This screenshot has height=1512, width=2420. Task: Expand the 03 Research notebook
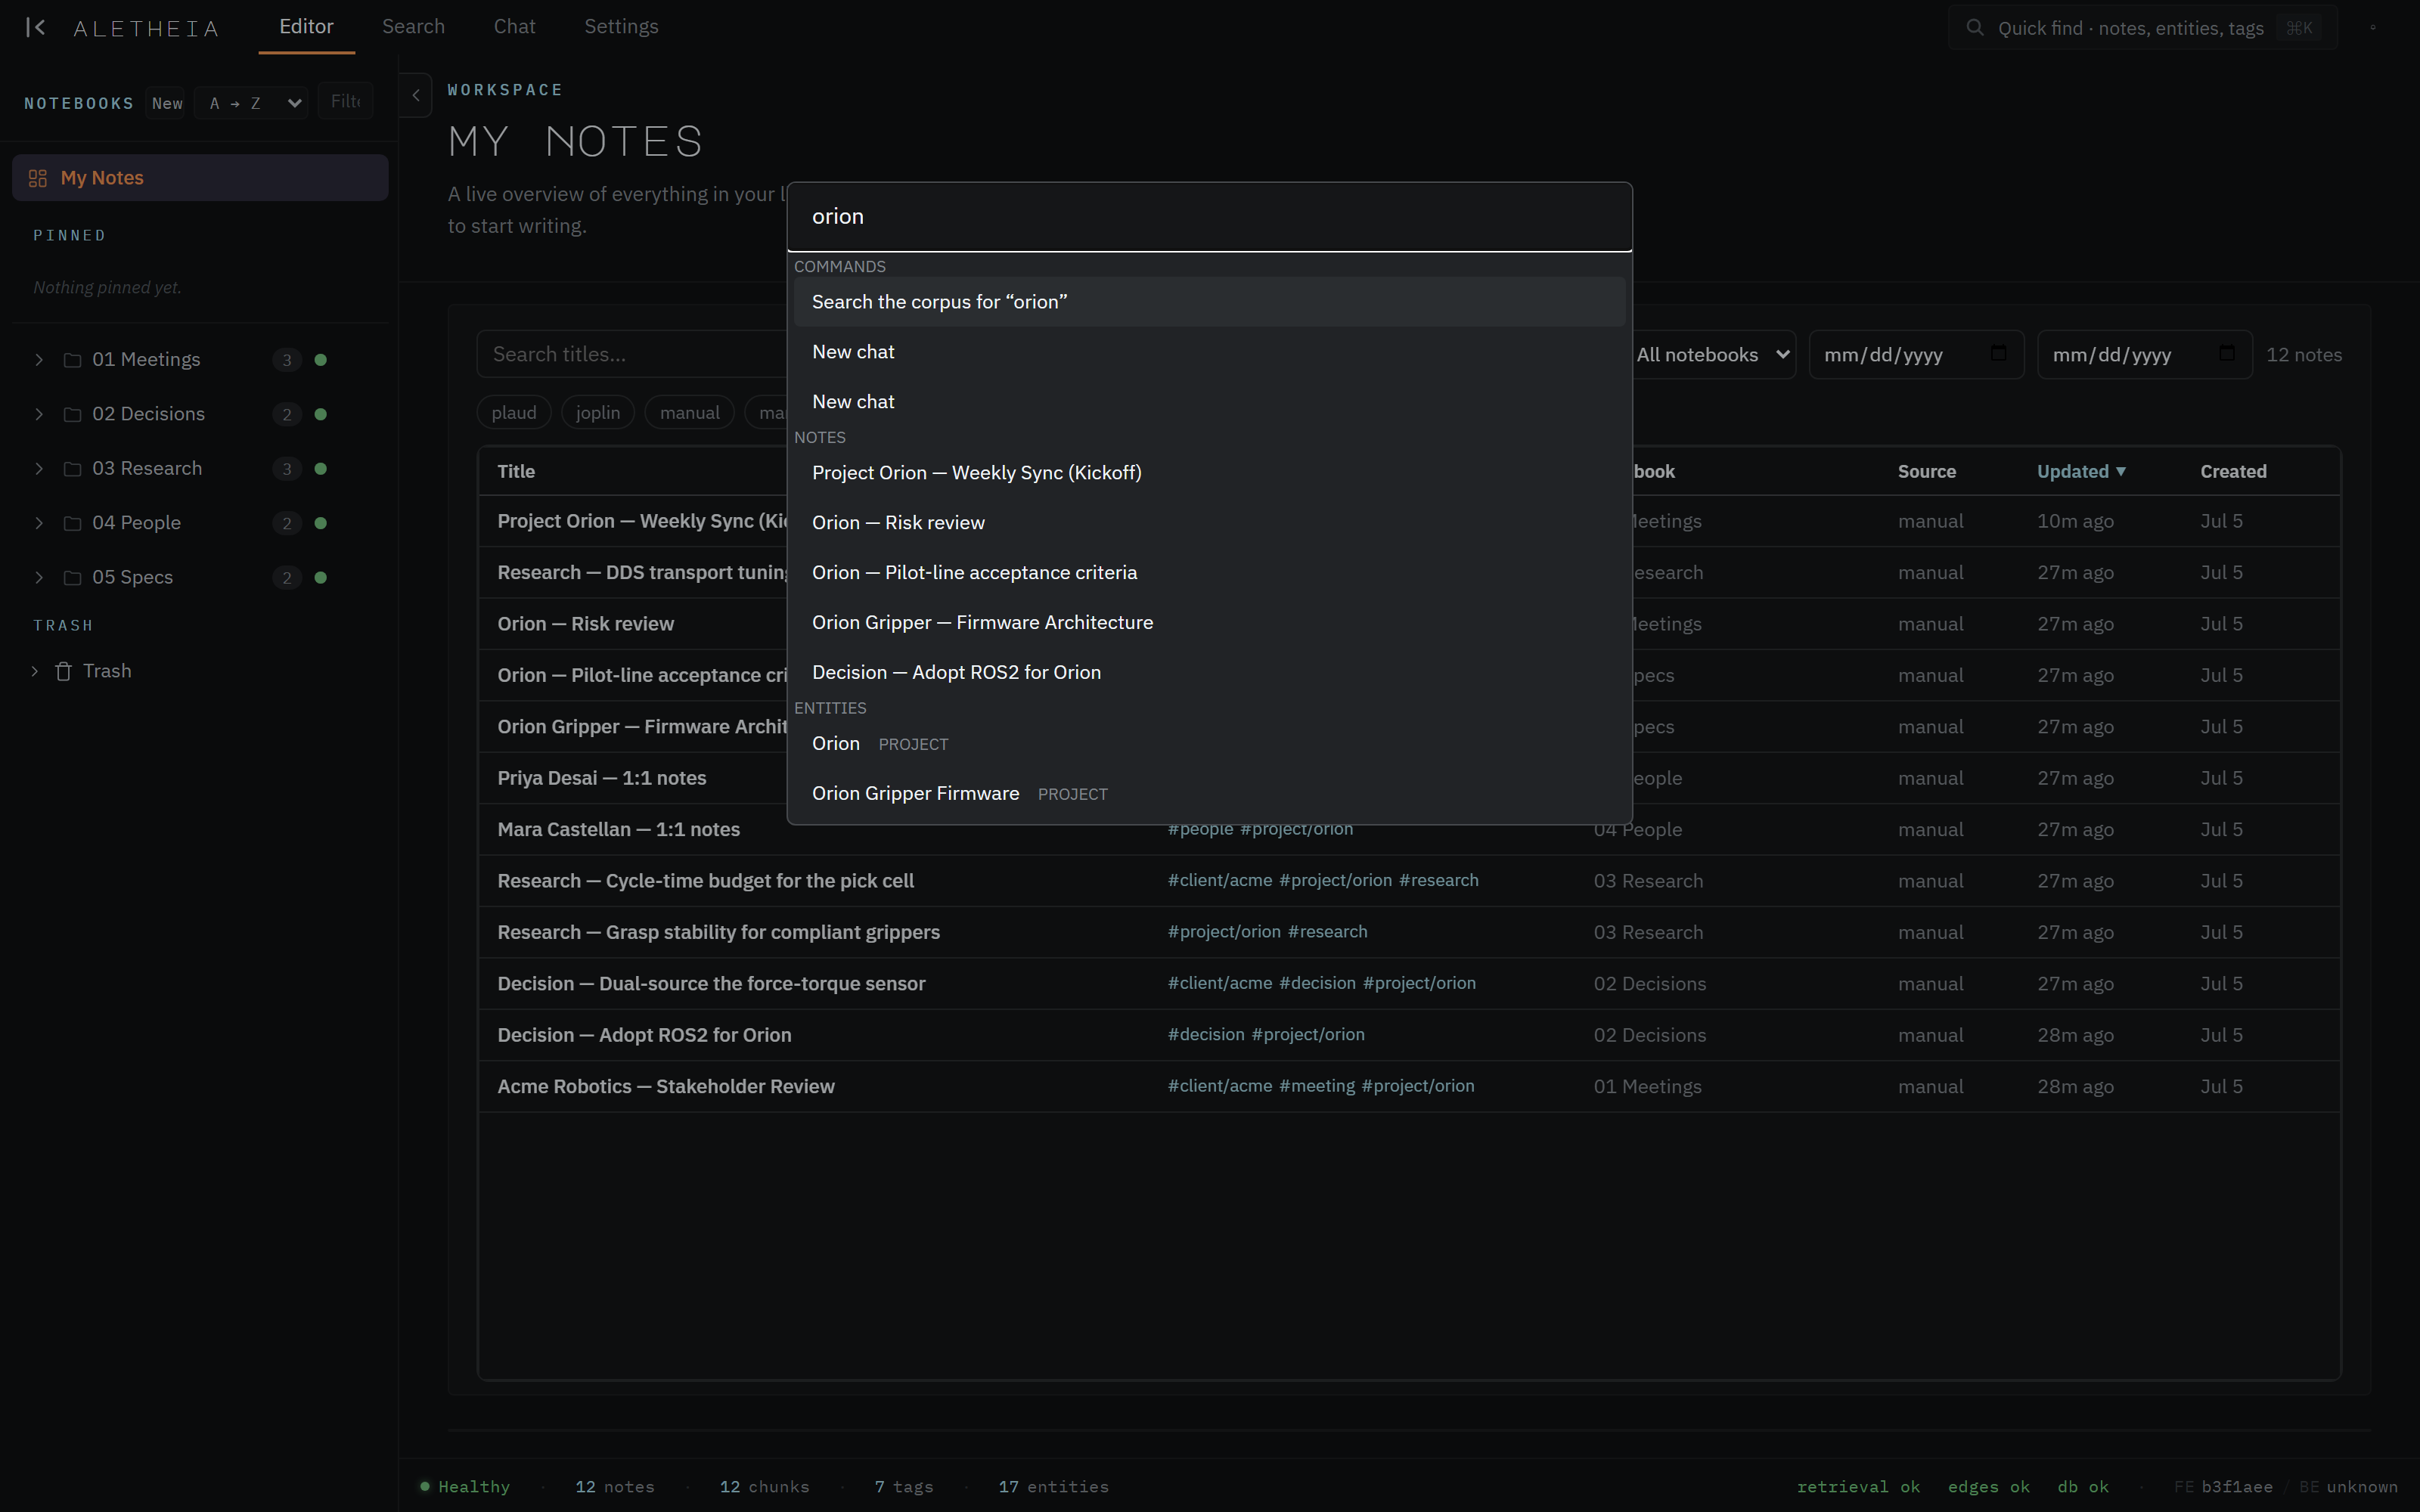tap(39, 469)
